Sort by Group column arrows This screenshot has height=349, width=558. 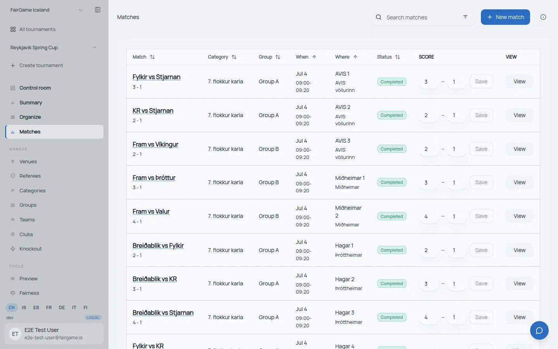(278, 57)
